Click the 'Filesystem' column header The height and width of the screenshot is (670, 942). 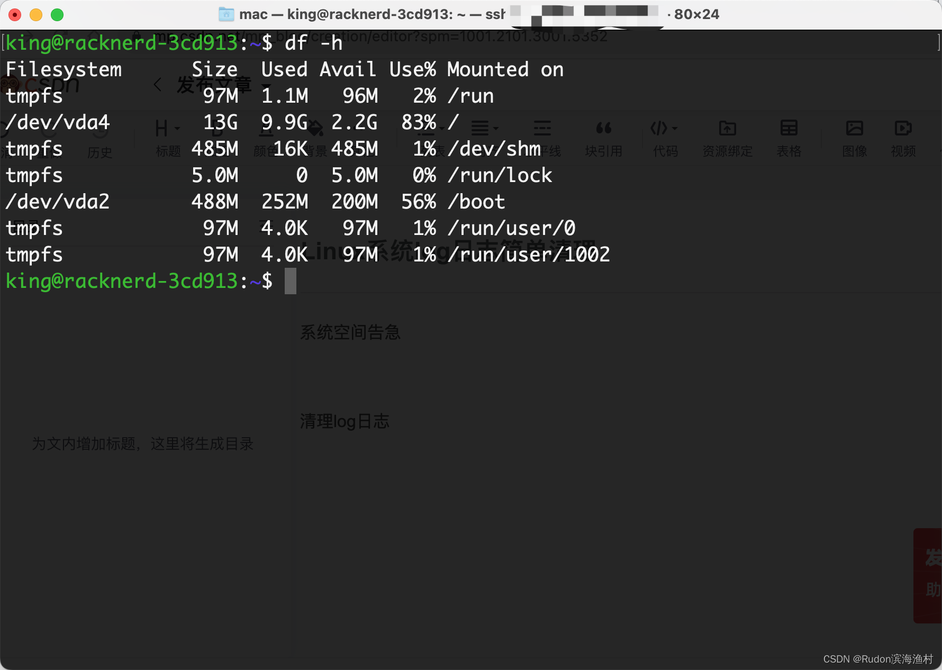64,69
